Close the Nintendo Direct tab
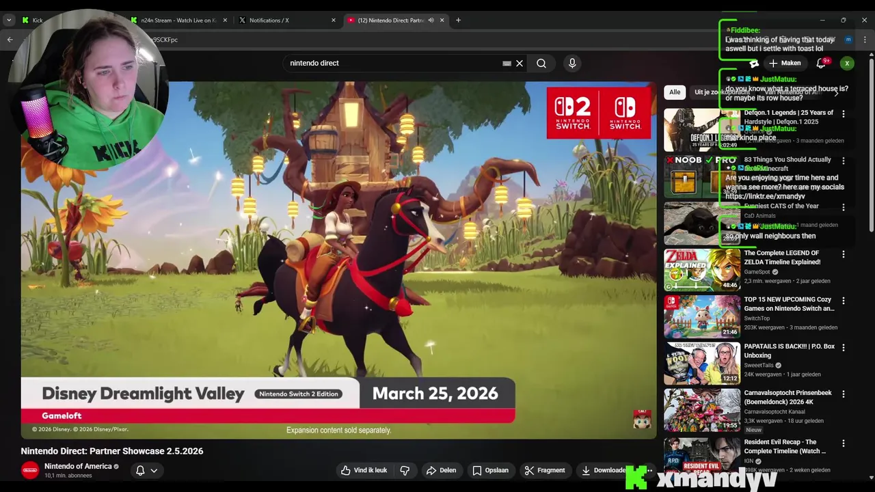Image resolution: width=875 pixels, height=492 pixels. coord(442,20)
